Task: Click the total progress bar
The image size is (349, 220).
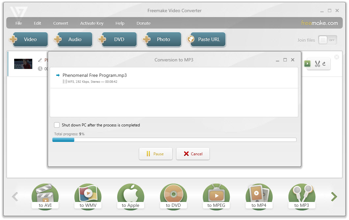Action: click(x=174, y=140)
